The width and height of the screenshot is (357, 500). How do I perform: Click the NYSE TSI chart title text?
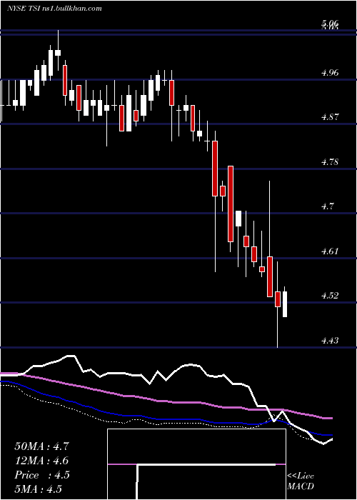click(54, 9)
